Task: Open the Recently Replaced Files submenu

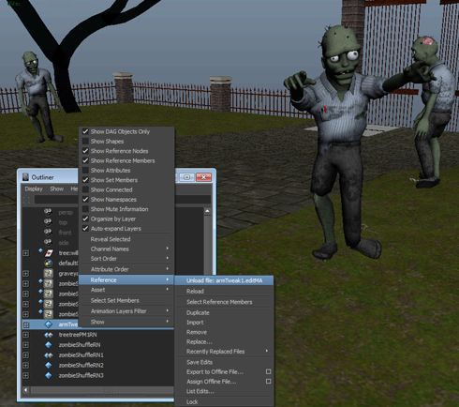Action: click(x=225, y=352)
